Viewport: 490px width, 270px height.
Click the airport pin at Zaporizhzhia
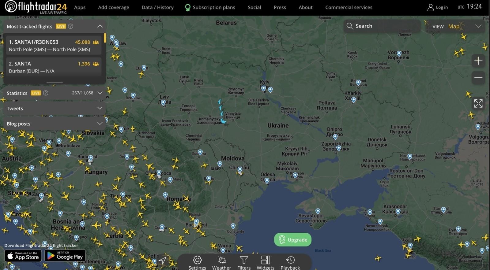pyautogui.click(x=338, y=148)
